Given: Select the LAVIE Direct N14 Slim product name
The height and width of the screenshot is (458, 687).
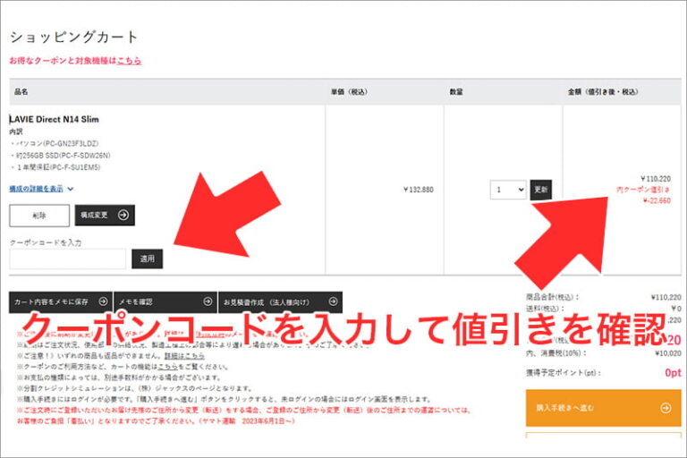Looking at the screenshot, I should 54,119.
